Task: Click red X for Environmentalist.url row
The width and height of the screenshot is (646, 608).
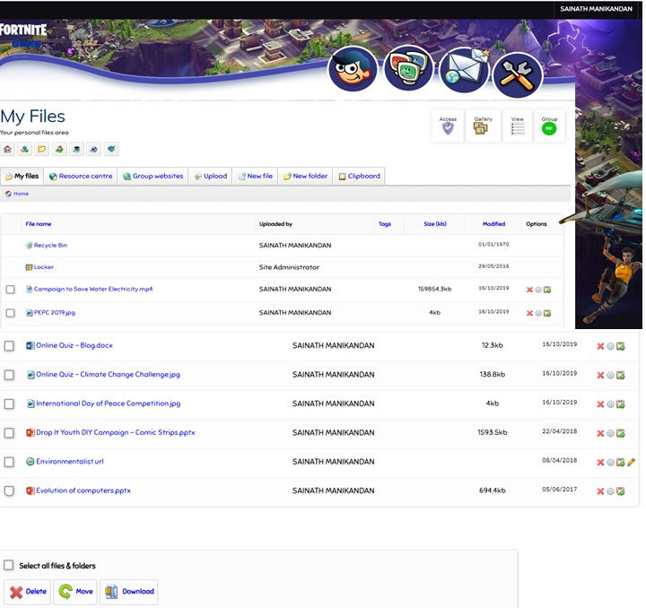Action: pos(600,463)
